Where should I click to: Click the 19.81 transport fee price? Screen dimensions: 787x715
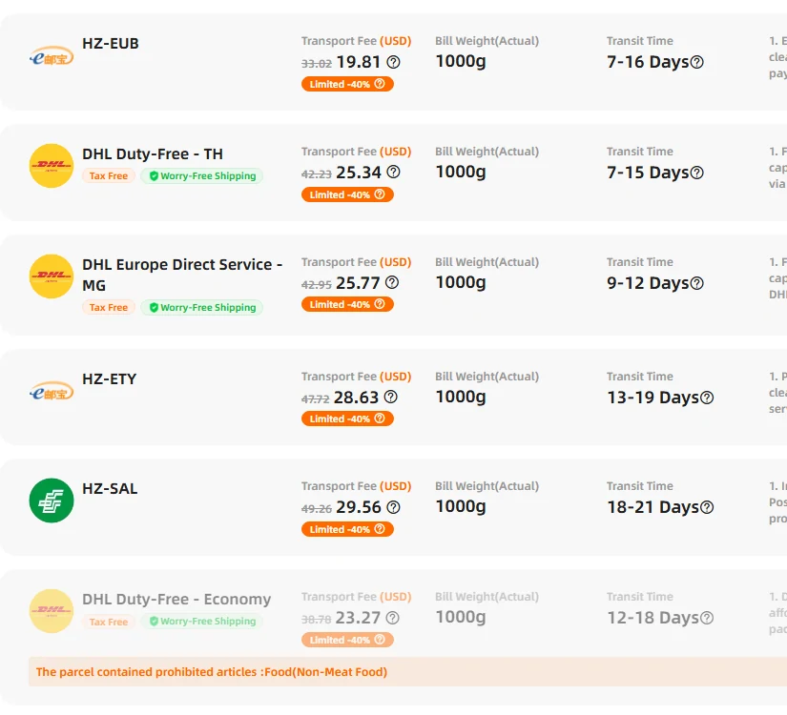[x=359, y=62]
